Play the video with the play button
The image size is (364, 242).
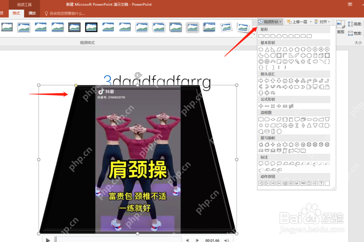tap(48, 240)
